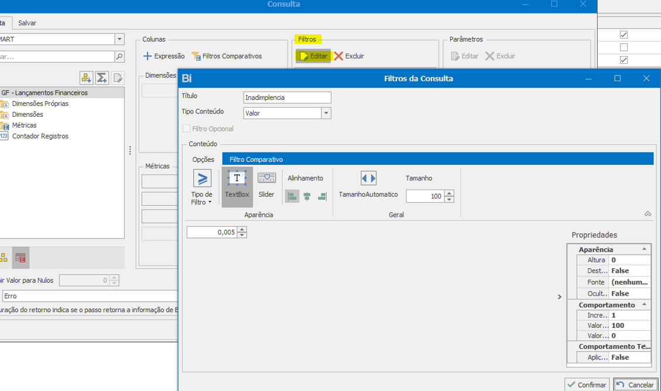Viewport: 661px width, 391px height.
Task: Align the filter content to the right
Action: (322, 196)
